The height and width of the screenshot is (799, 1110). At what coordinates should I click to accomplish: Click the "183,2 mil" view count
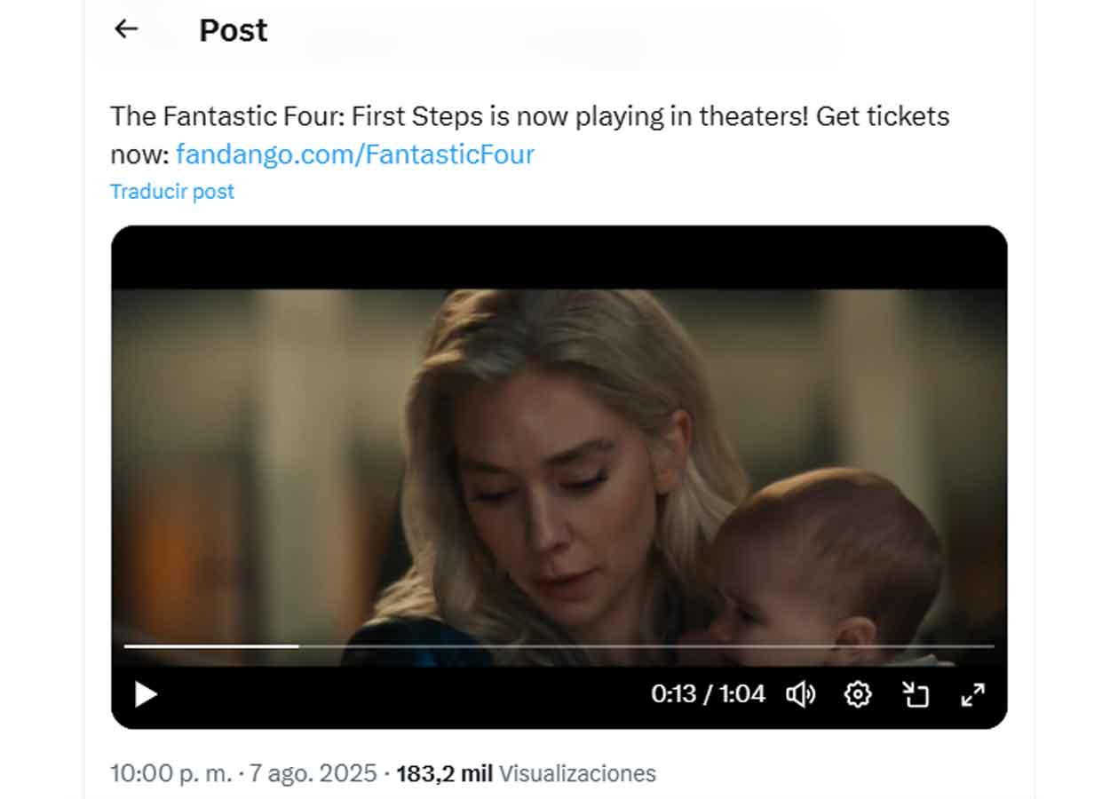coord(444,773)
